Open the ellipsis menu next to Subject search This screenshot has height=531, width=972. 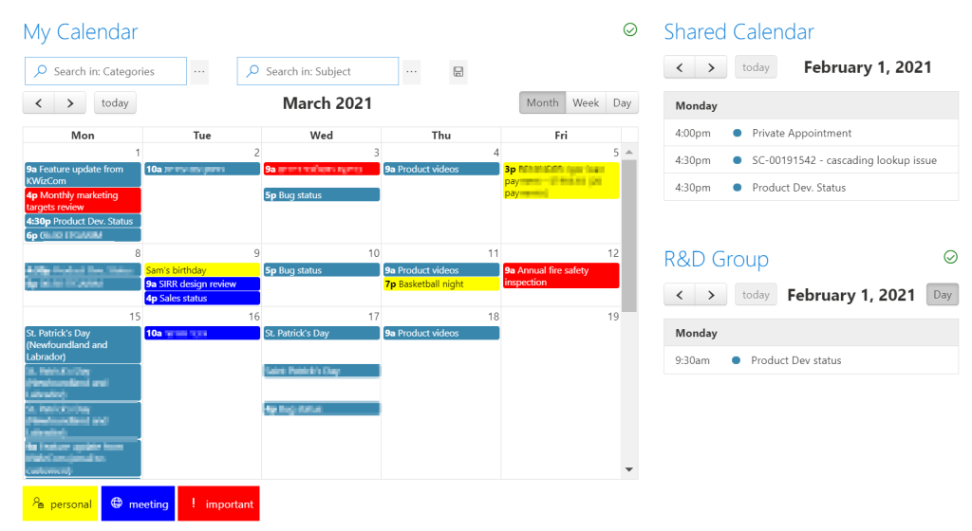coord(412,72)
